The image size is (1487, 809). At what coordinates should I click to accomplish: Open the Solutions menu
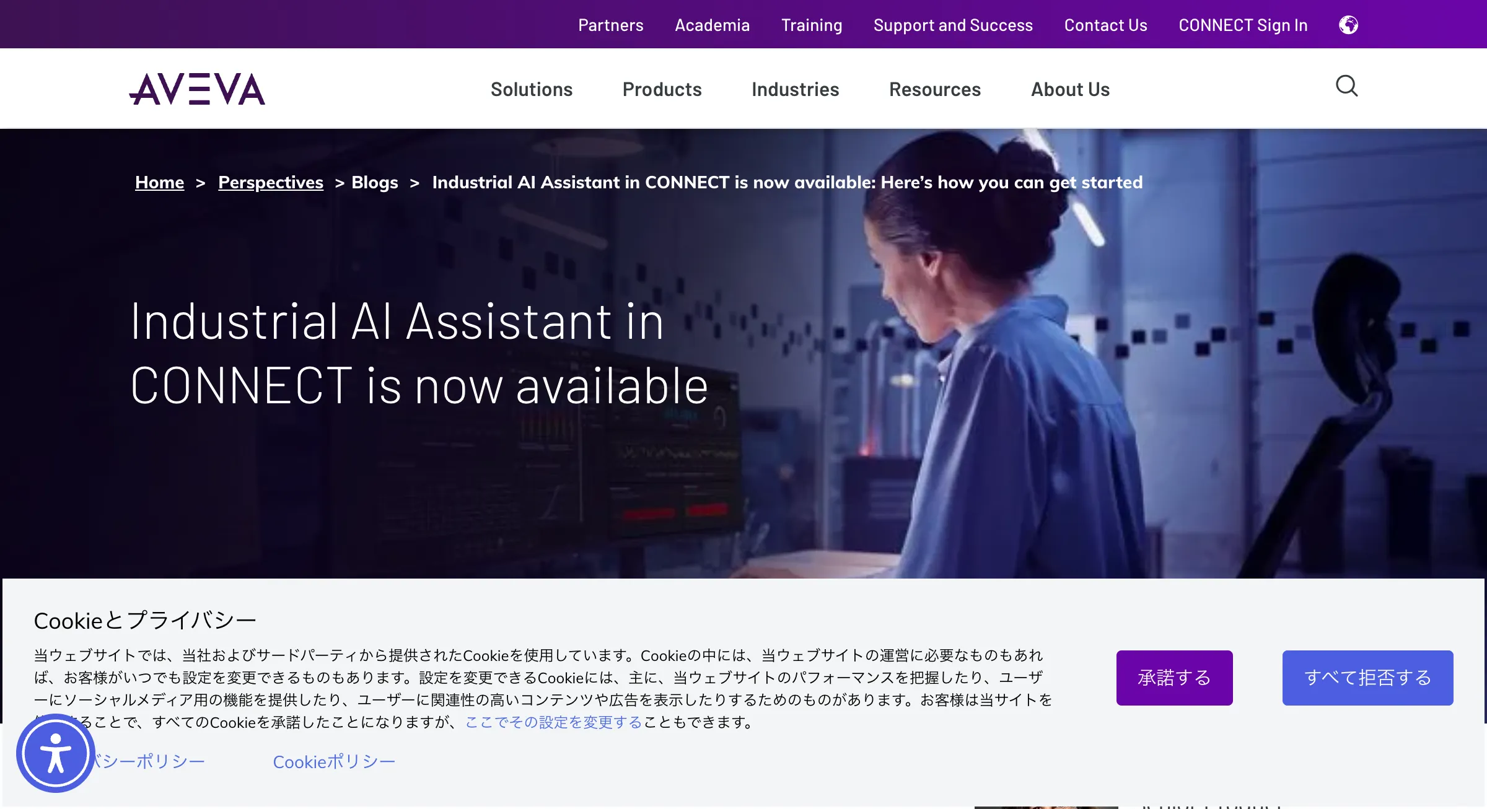[x=532, y=89]
